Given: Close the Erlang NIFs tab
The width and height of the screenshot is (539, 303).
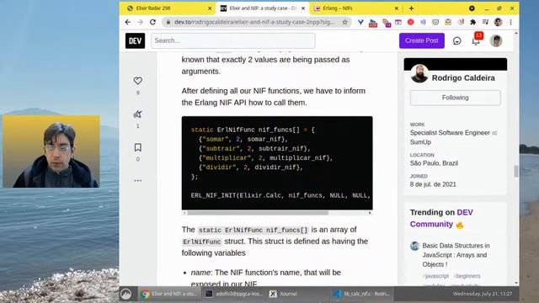Looking at the screenshot, I should point(397,8).
